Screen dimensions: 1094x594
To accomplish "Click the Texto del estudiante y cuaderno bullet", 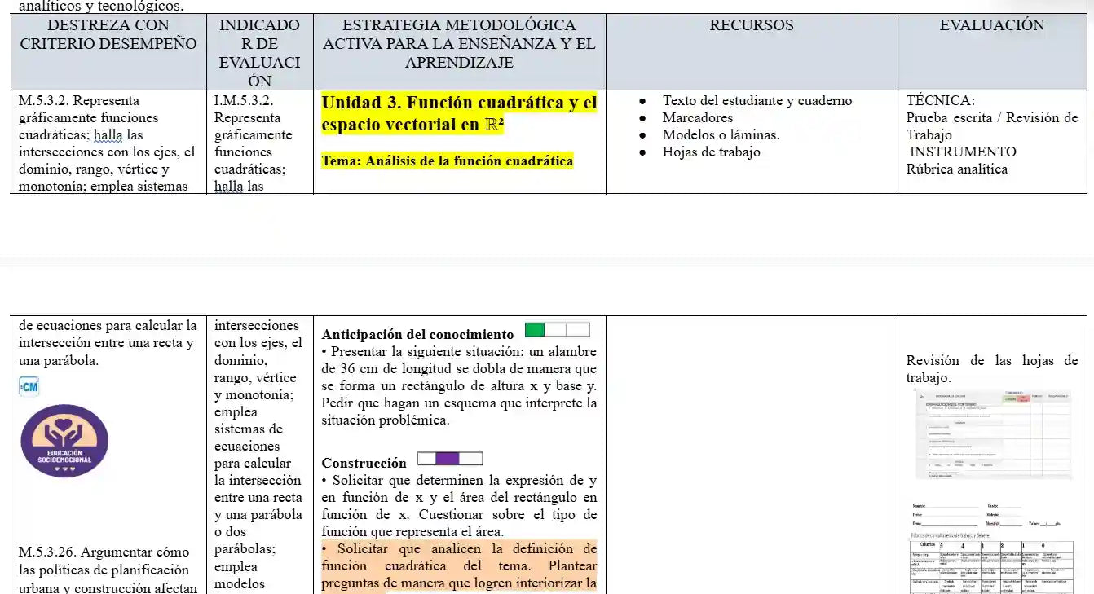I will 757,101.
